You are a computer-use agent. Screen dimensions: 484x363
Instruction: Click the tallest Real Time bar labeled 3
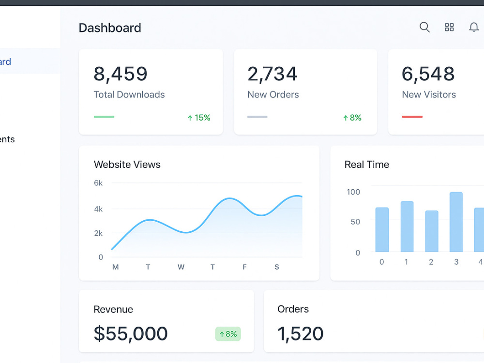coord(456,222)
